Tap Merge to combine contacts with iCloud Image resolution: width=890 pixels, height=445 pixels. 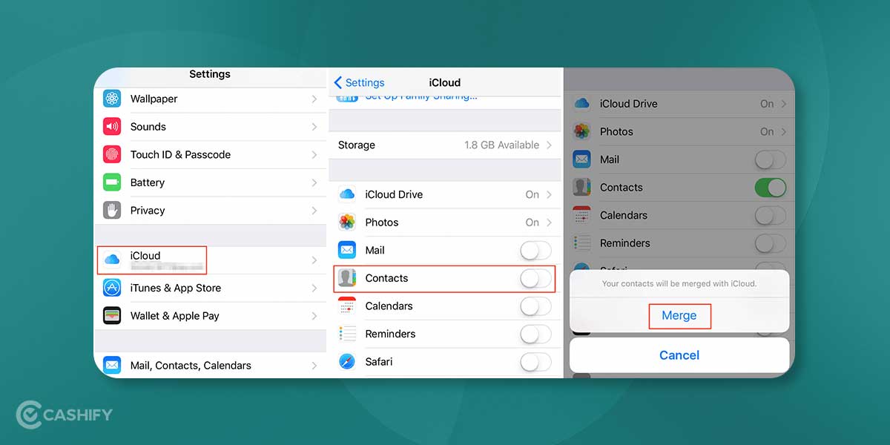pyautogui.click(x=679, y=315)
